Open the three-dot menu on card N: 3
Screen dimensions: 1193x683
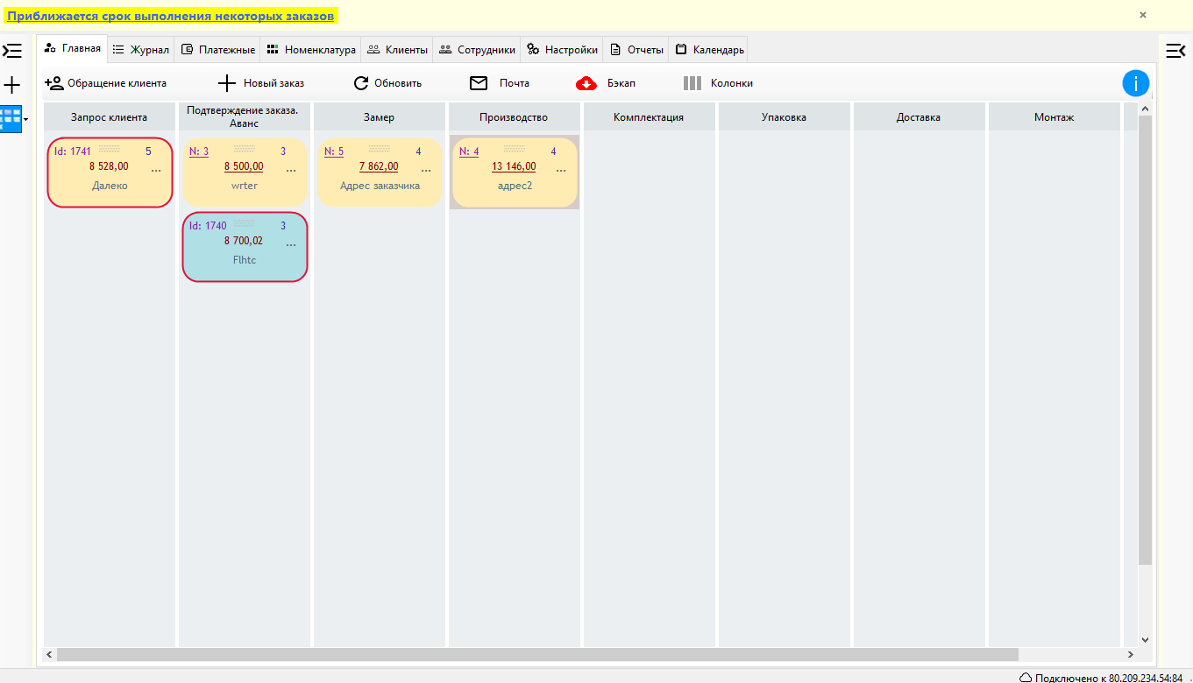[x=291, y=171]
